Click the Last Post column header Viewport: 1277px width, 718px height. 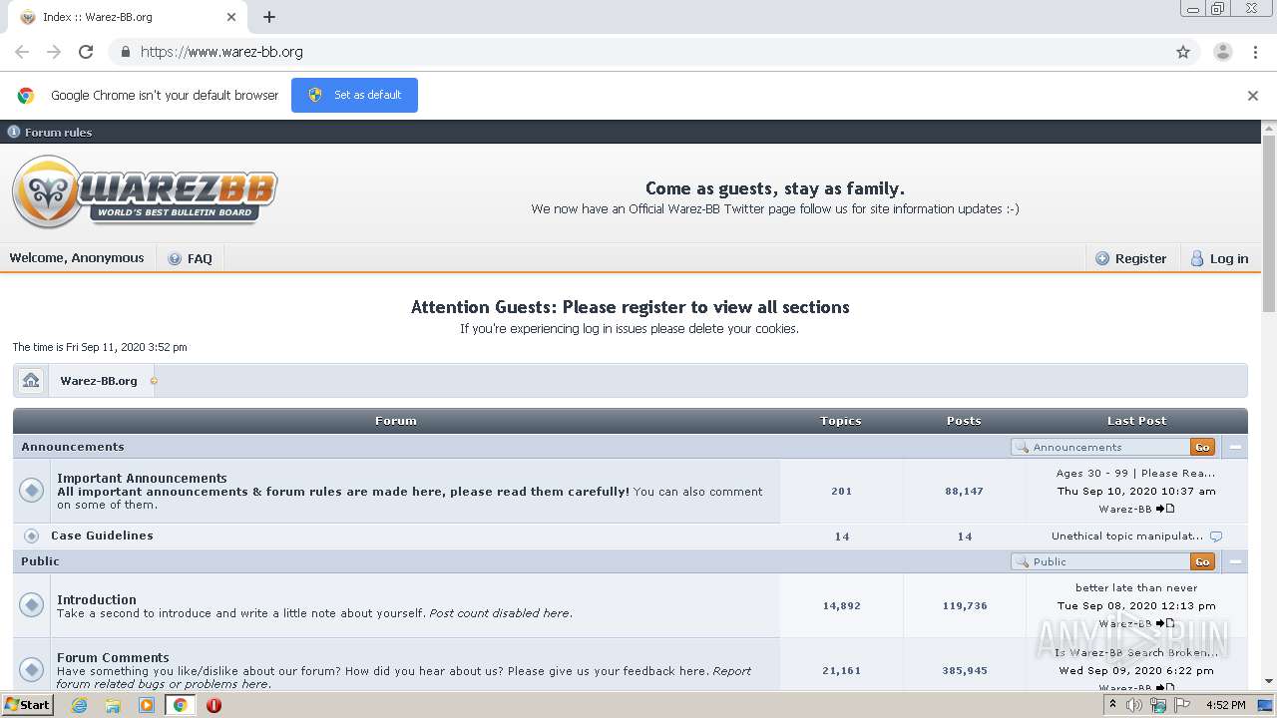click(x=1136, y=421)
